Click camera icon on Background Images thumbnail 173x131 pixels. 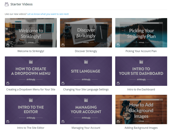118,121
